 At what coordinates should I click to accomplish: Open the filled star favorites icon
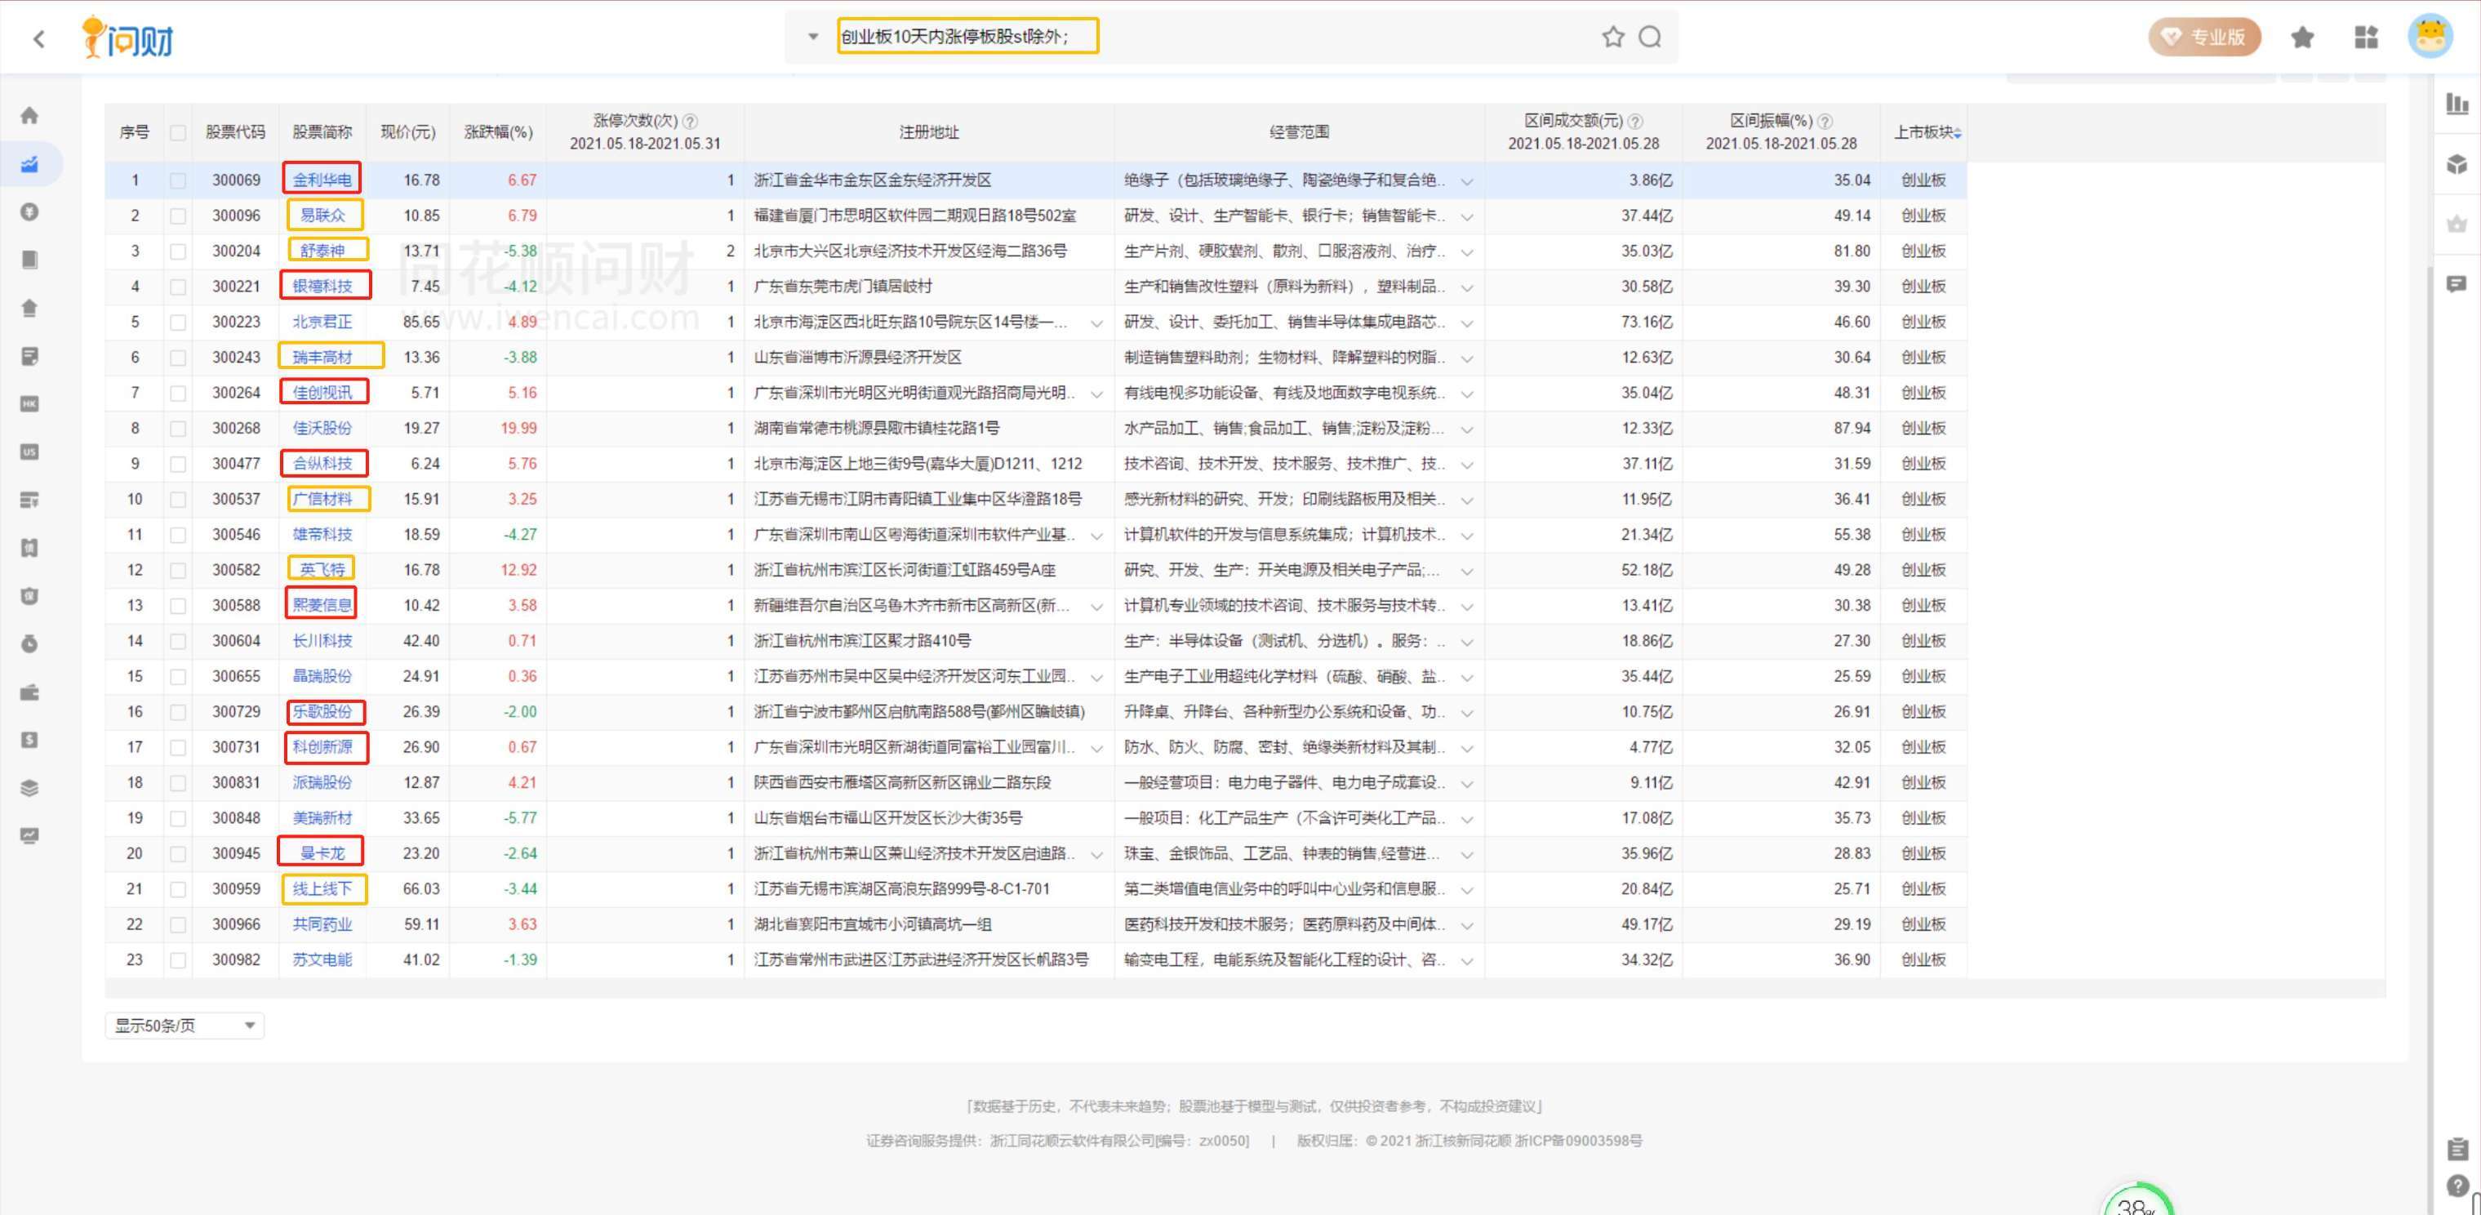click(2303, 38)
